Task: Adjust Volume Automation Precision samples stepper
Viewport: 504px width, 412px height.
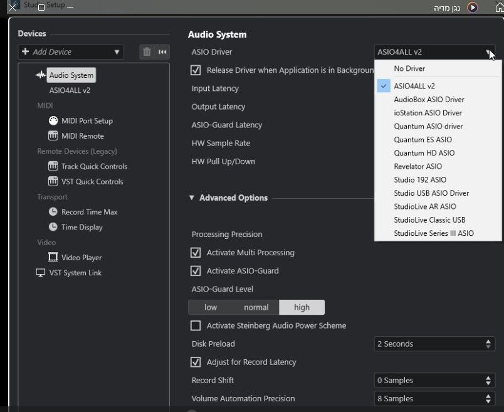Action: tap(488, 399)
